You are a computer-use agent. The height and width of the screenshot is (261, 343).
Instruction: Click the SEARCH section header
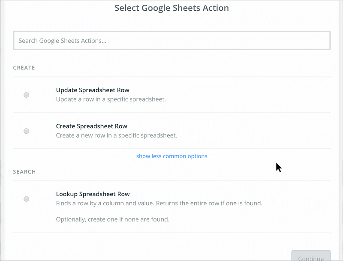24,172
